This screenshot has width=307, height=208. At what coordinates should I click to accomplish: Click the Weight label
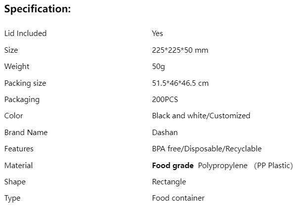pos(17,67)
